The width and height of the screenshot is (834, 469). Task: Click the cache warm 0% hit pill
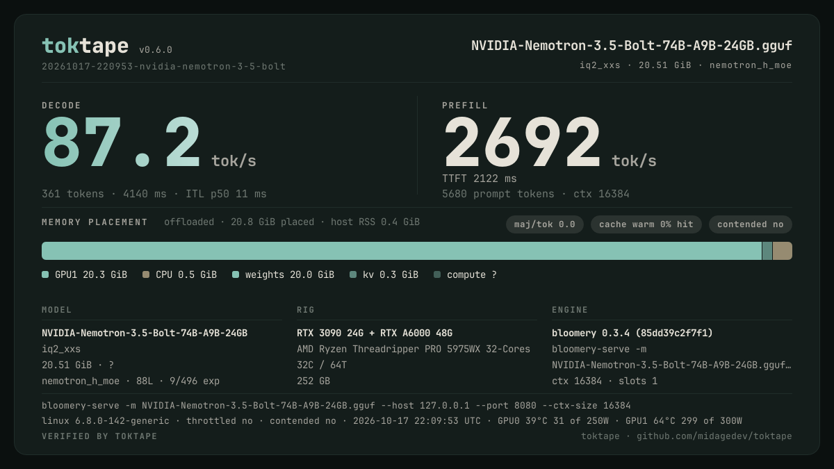tap(646, 224)
